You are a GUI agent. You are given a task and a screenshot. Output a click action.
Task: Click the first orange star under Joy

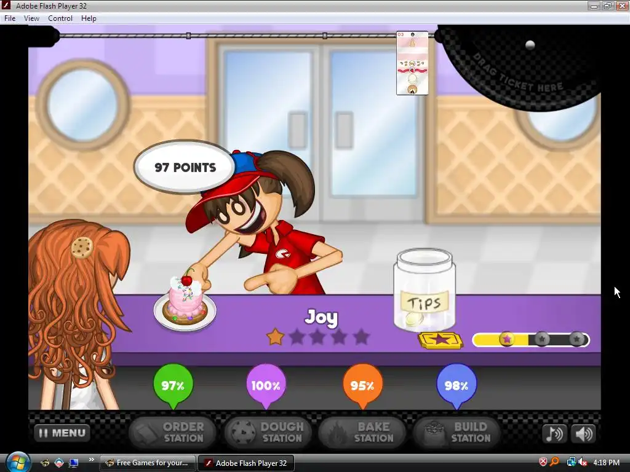tap(276, 337)
